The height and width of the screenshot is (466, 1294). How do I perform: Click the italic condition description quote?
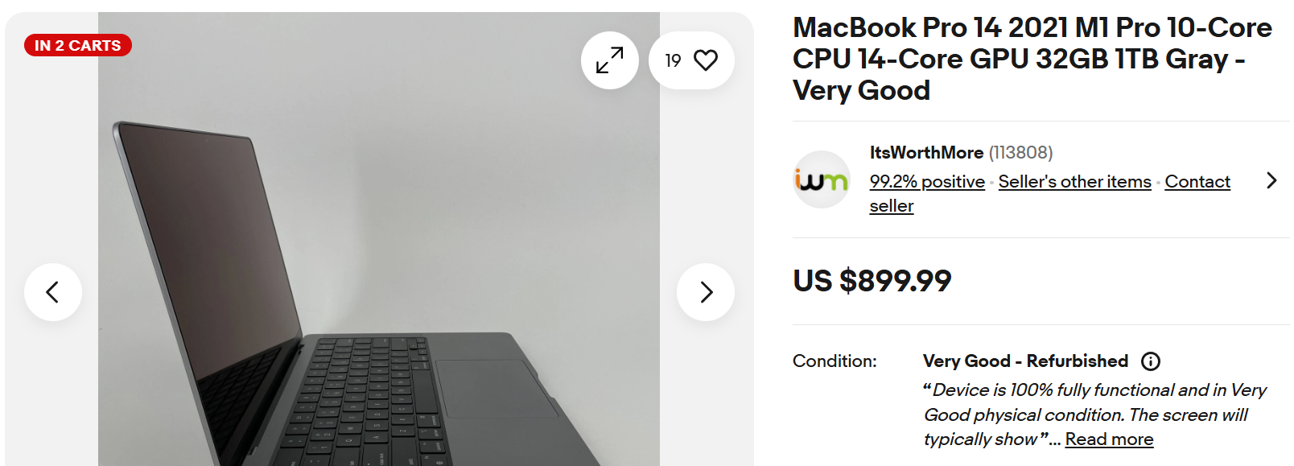tap(1094, 414)
